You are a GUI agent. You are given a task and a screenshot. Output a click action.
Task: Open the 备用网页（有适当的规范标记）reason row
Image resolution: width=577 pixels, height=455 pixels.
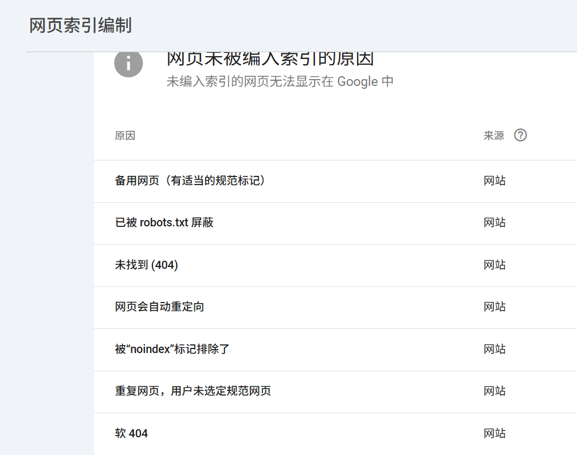191,181
